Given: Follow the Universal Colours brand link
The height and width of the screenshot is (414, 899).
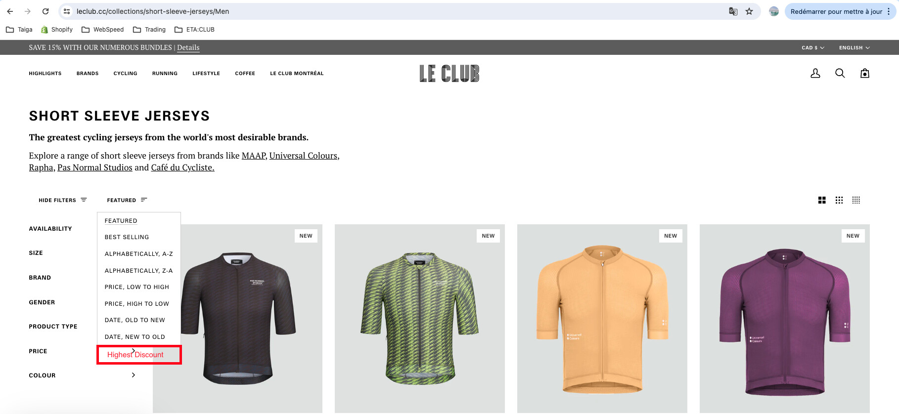Looking at the screenshot, I should [x=304, y=156].
